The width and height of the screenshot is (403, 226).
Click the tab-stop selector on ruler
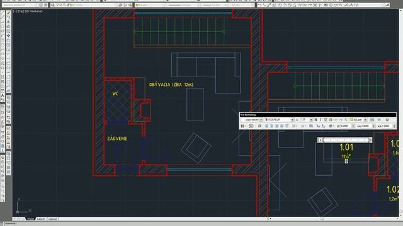point(321,140)
